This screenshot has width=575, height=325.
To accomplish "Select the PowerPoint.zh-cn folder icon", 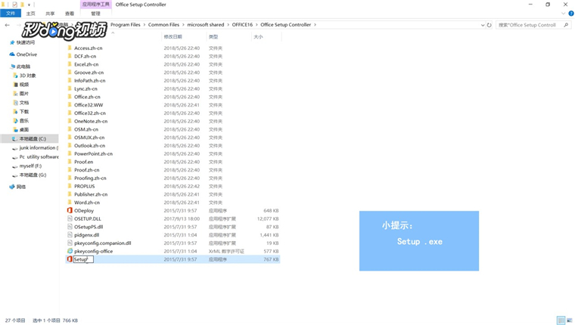I will (70, 153).
